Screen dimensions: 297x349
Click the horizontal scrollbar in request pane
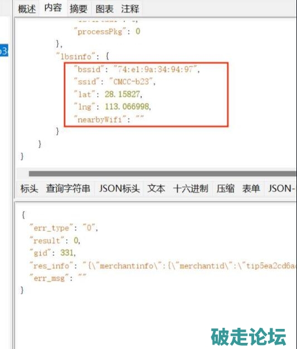(x=162, y=173)
